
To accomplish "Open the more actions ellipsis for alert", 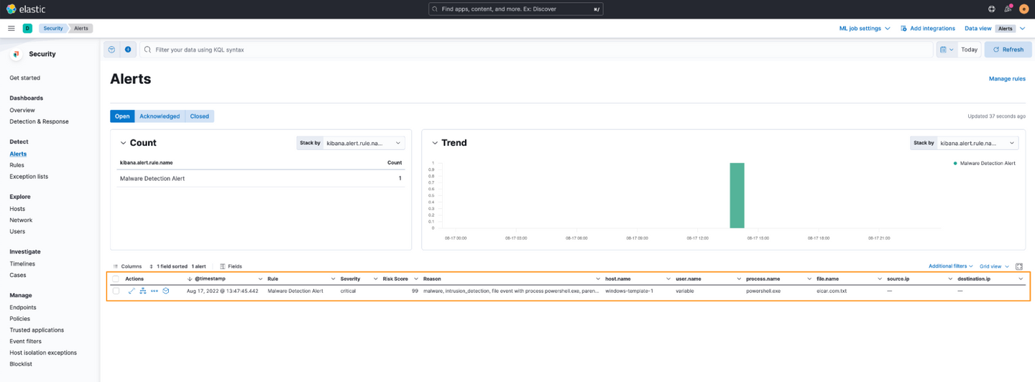I will coord(154,291).
